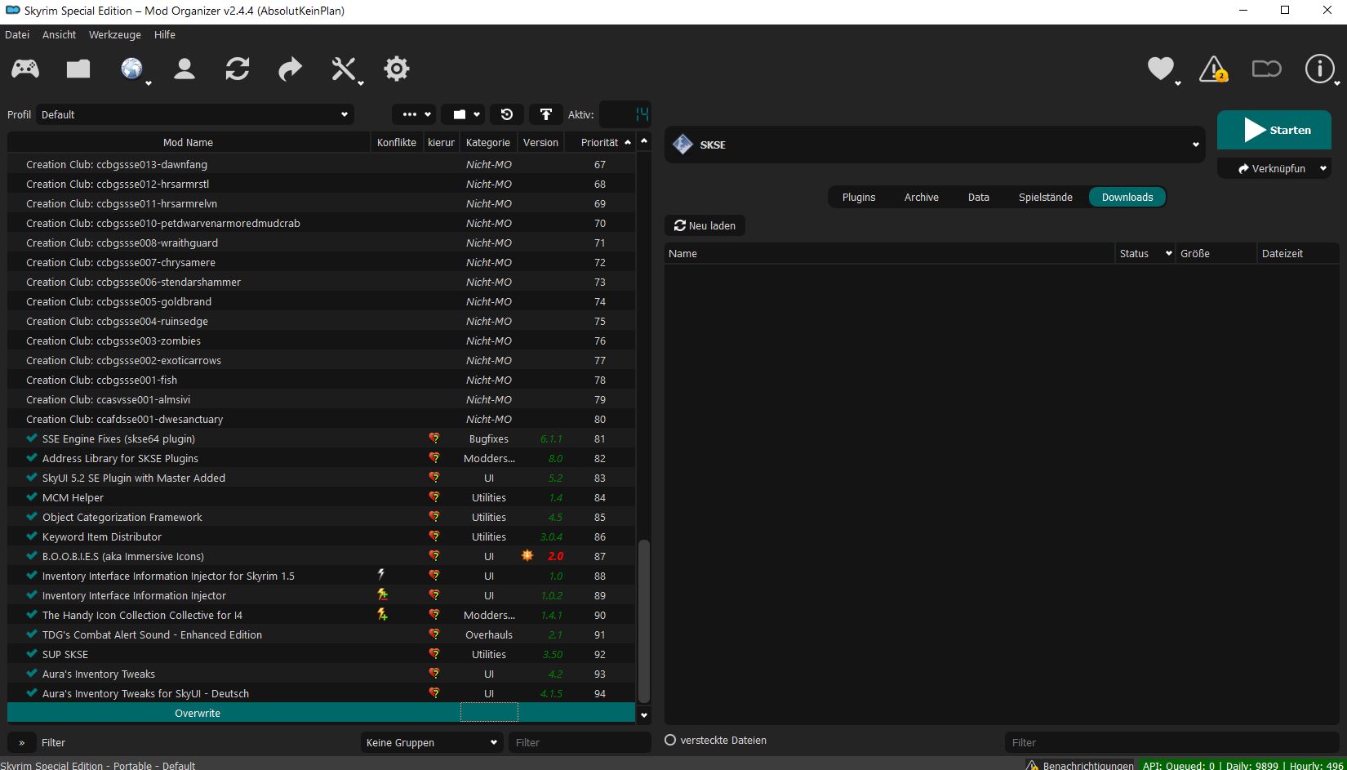Screen dimensions: 1347x770
Task: Open the Nexus globe icon
Action: point(131,69)
